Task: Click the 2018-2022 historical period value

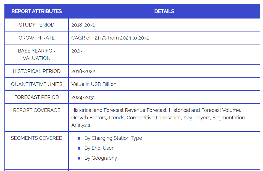Action: (83, 71)
